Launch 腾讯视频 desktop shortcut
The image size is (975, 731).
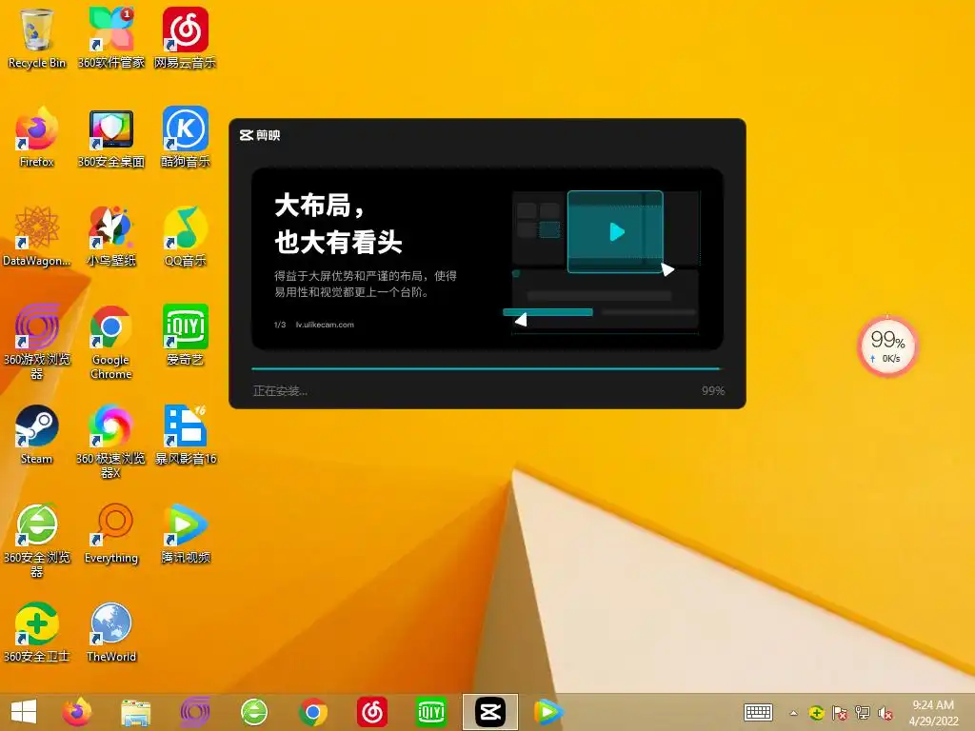pyautogui.click(x=185, y=533)
